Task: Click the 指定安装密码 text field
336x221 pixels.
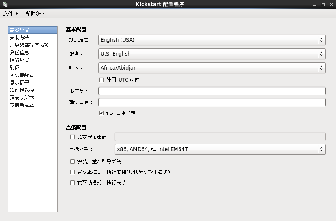Action: point(220,137)
